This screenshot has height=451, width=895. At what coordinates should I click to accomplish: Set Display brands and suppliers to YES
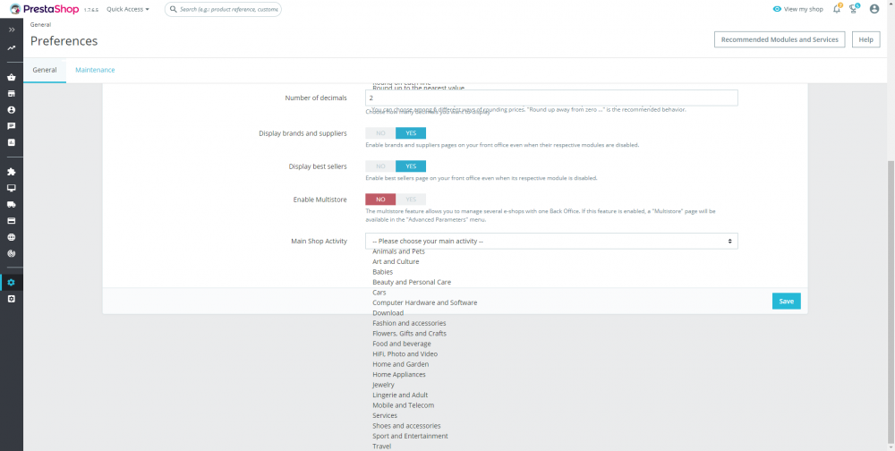coord(411,133)
